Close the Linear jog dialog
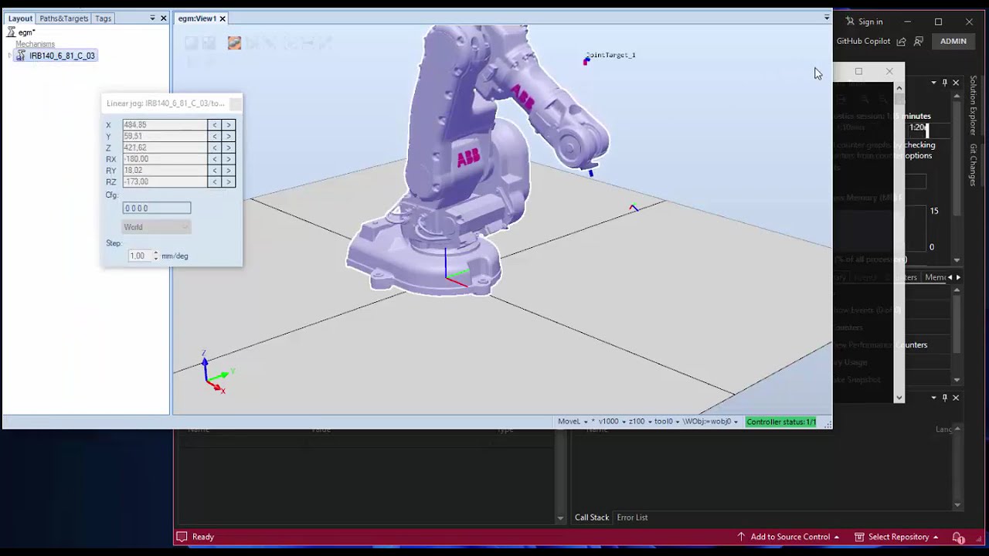The width and height of the screenshot is (989, 556). click(236, 103)
